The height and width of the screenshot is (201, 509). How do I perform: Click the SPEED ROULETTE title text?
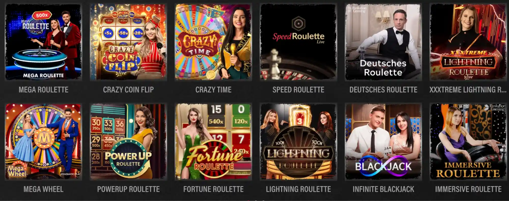pyautogui.click(x=298, y=90)
